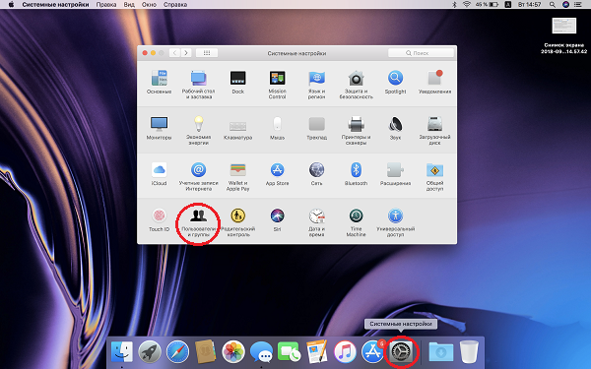The image size is (591, 369).
Task: Open Мышь preferences pane
Action: point(278,128)
